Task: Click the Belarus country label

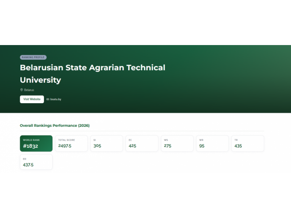Action: coord(29,90)
